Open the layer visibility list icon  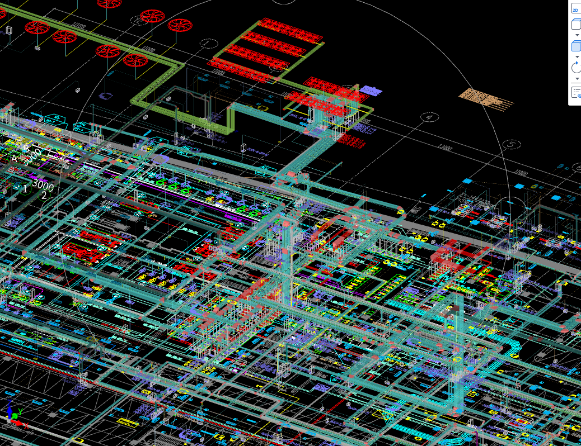coord(575,92)
